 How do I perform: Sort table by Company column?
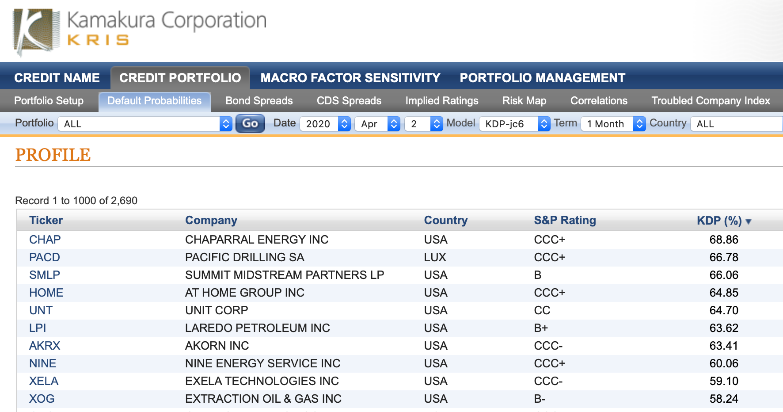211,220
